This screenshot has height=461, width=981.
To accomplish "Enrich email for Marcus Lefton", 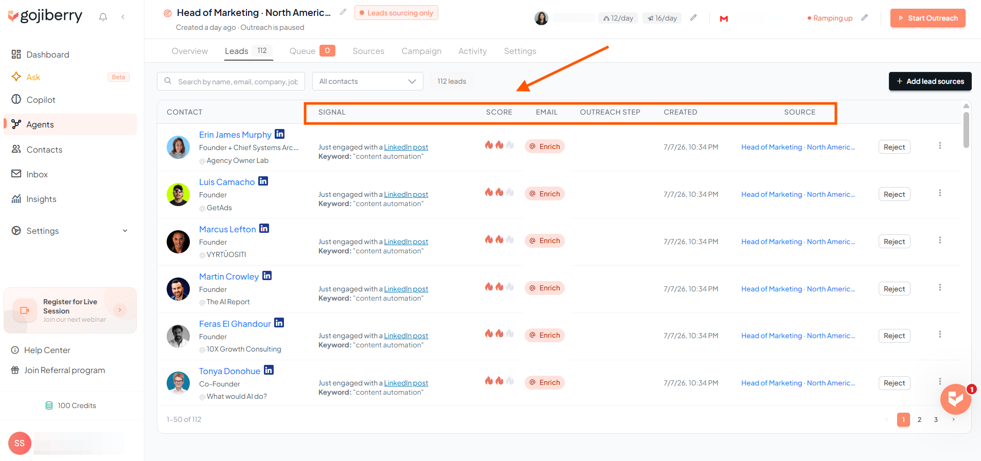I will (x=545, y=241).
